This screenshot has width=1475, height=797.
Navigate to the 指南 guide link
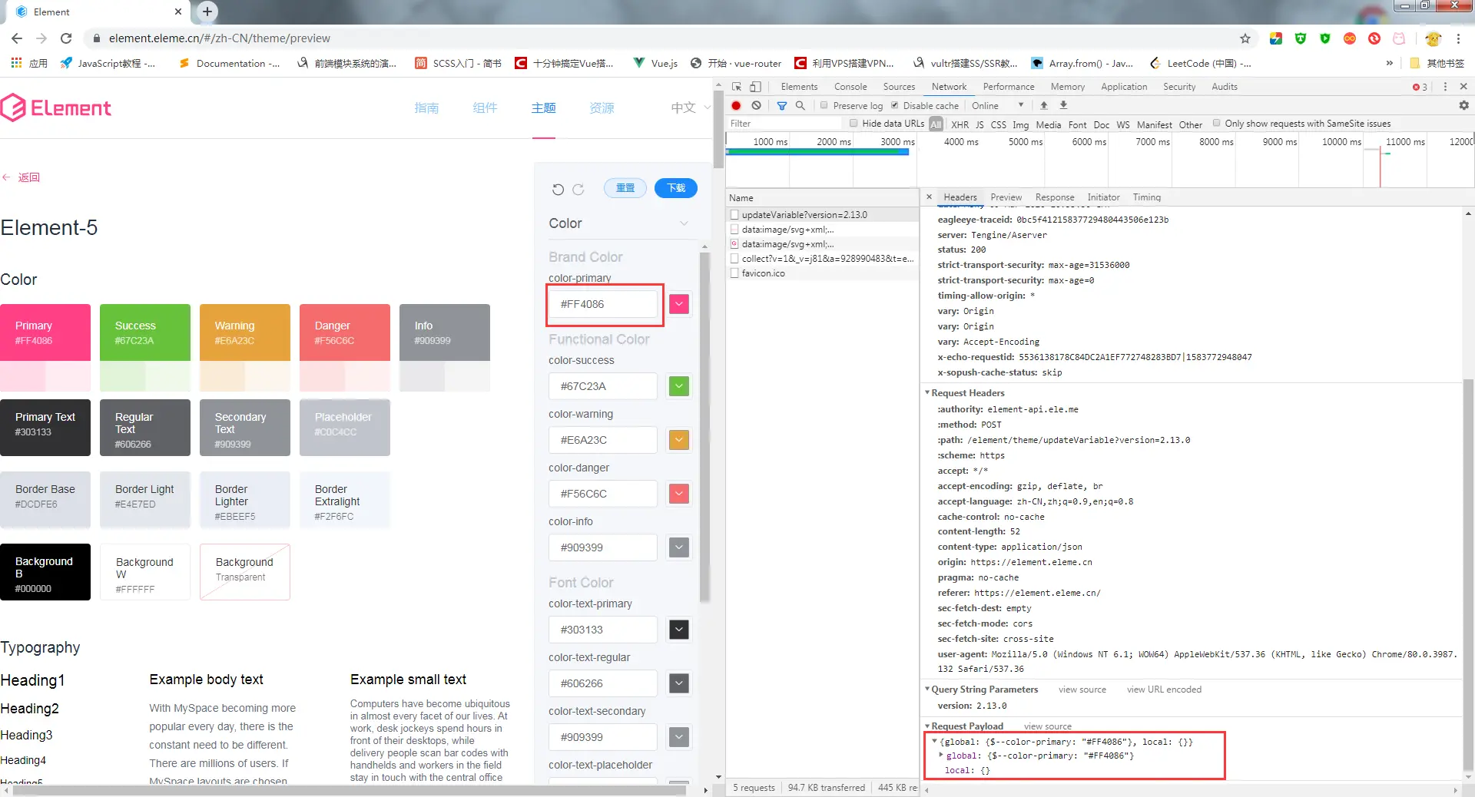[x=426, y=107]
